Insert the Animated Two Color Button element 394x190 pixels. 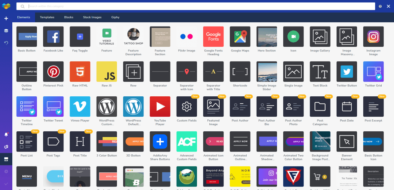coord(294,142)
